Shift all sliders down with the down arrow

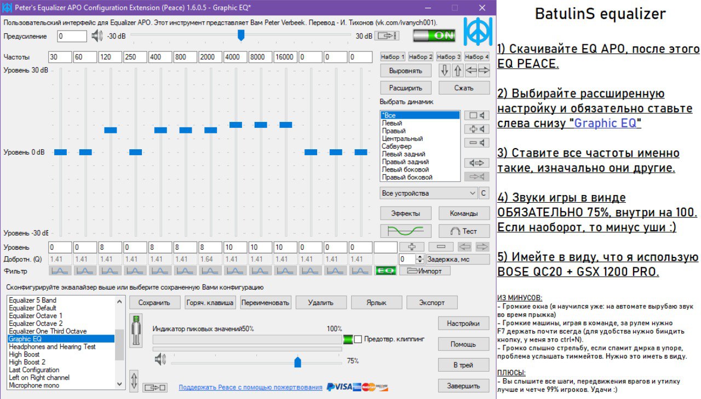click(x=445, y=71)
